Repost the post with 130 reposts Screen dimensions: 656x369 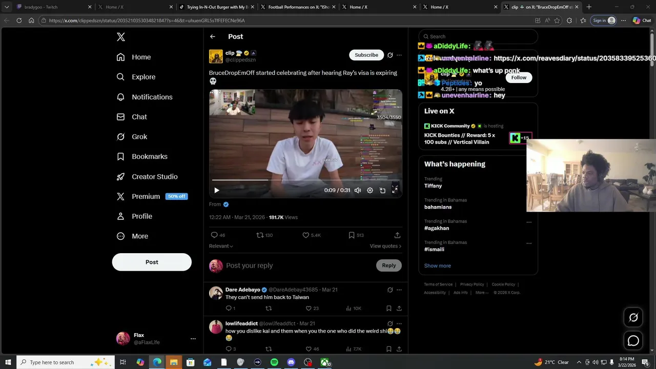click(x=264, y=235)
